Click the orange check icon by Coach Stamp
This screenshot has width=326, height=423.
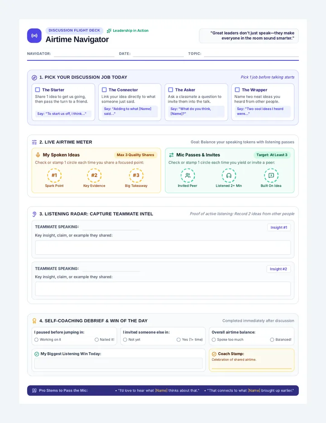(x=214, y=354)
